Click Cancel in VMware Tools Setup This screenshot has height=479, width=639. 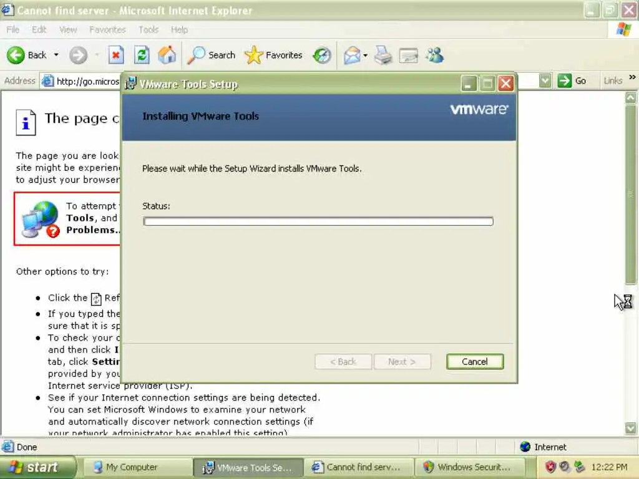tap(475, 362)
